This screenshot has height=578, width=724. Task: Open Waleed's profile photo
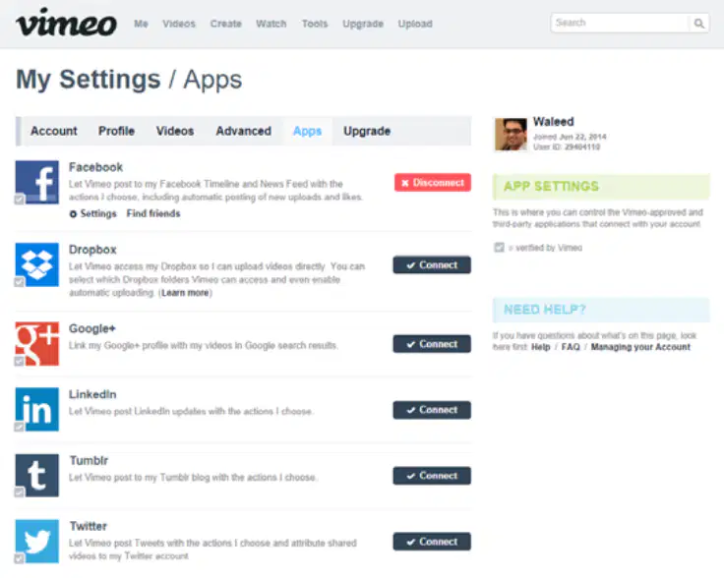click(511, 135)
